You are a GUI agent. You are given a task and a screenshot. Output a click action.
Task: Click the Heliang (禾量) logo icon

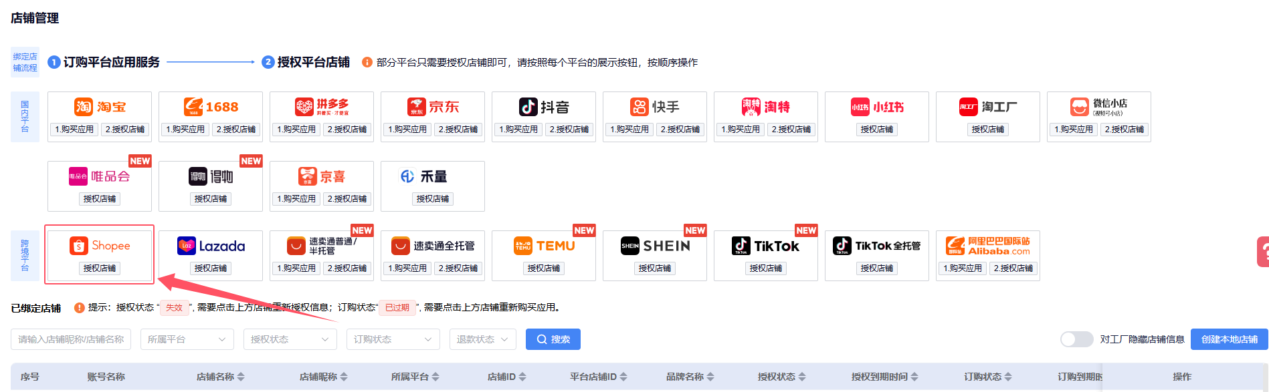407,176
